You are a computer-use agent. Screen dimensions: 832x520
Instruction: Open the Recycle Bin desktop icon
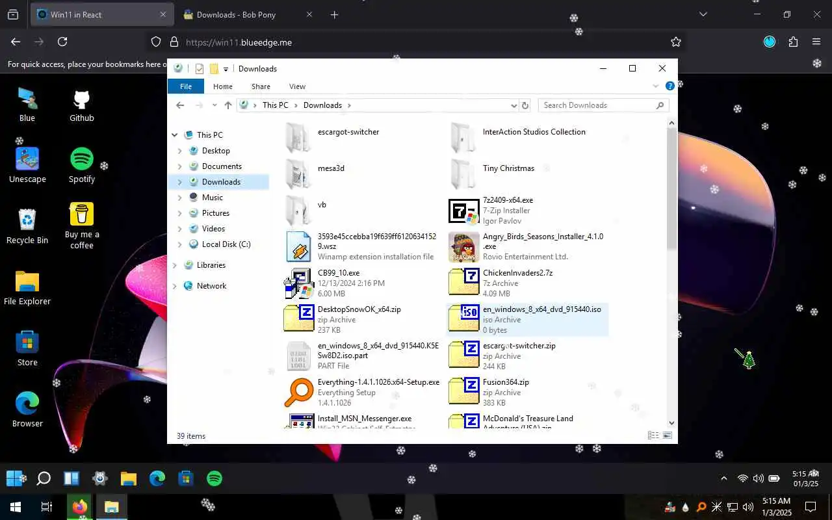tap(27, 227)
